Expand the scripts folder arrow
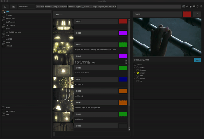204x139 pixels. [135, 78]
